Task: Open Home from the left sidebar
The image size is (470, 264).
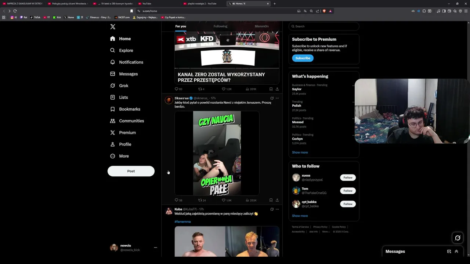Action: point(120,38)
